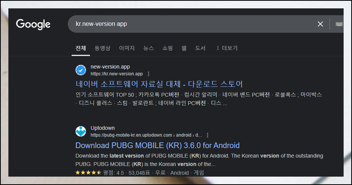Open more options for new-version.app result
The width and height of the screenshot is (352, 185).
click(x=149, y=74)
